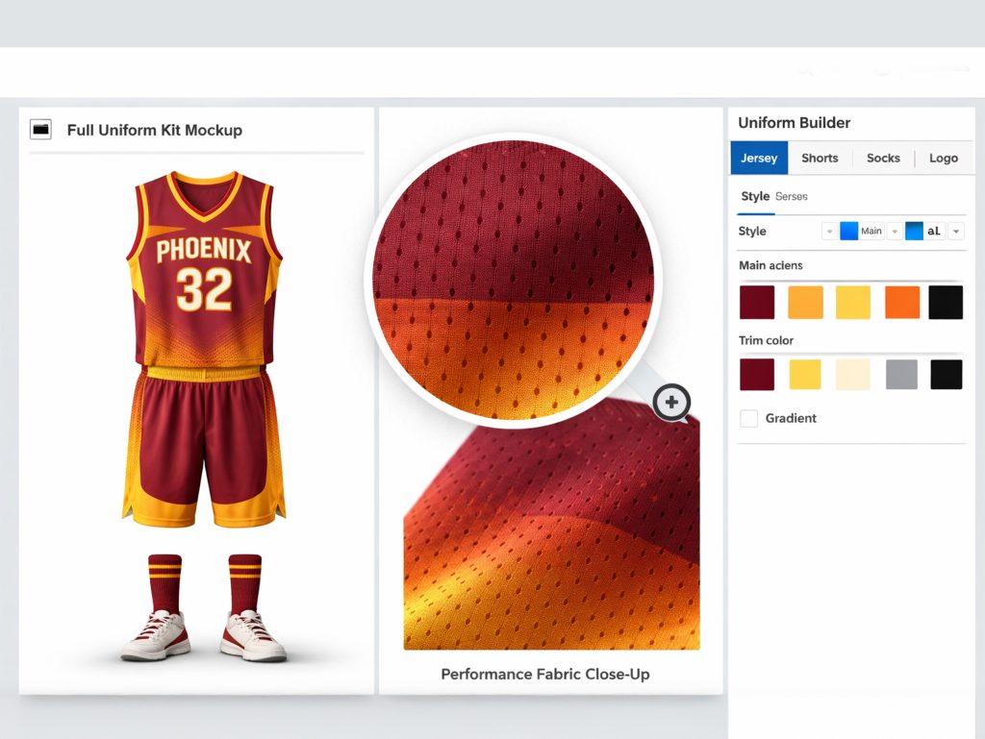The height and width of the screenshot is (739, 985).
Task: Open the dropdown arrow right of aL
Action: [x=955, y=232]
